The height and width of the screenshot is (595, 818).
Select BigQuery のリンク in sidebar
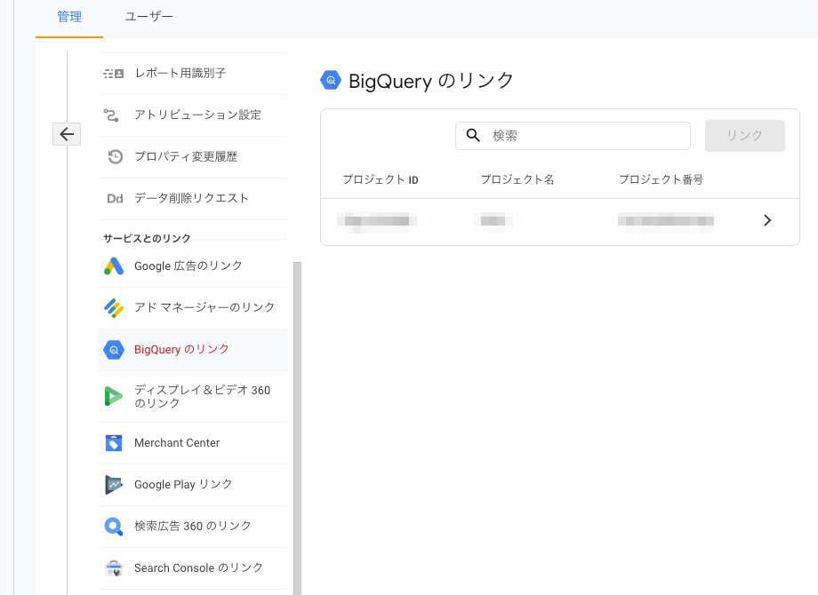coord(193,350)
